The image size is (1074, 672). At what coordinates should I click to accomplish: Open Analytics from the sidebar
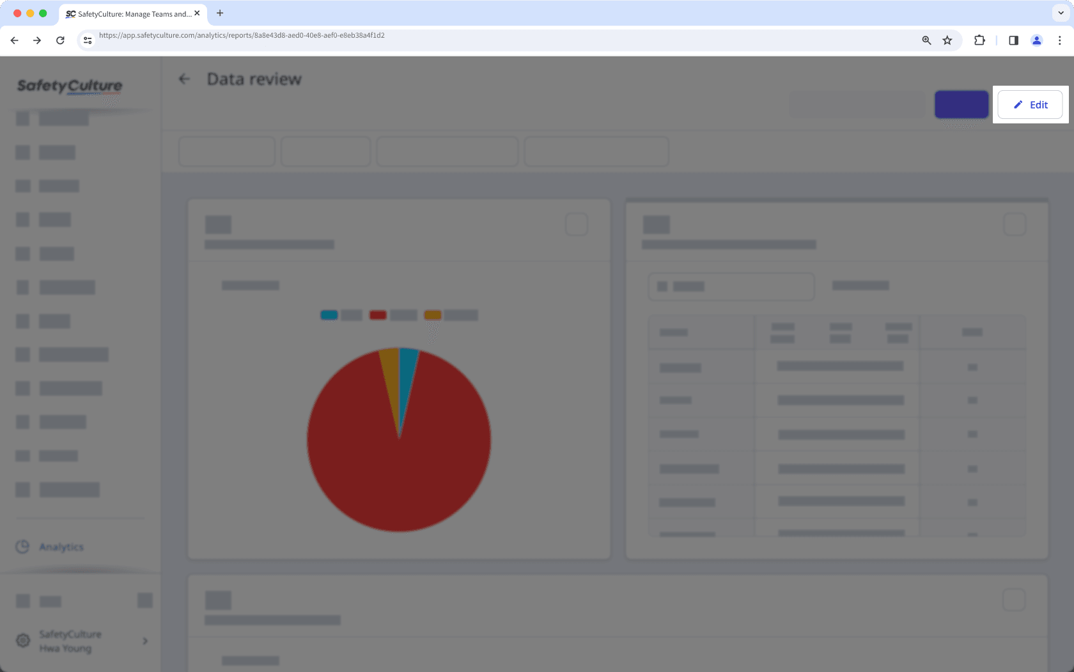coord(61,547)
